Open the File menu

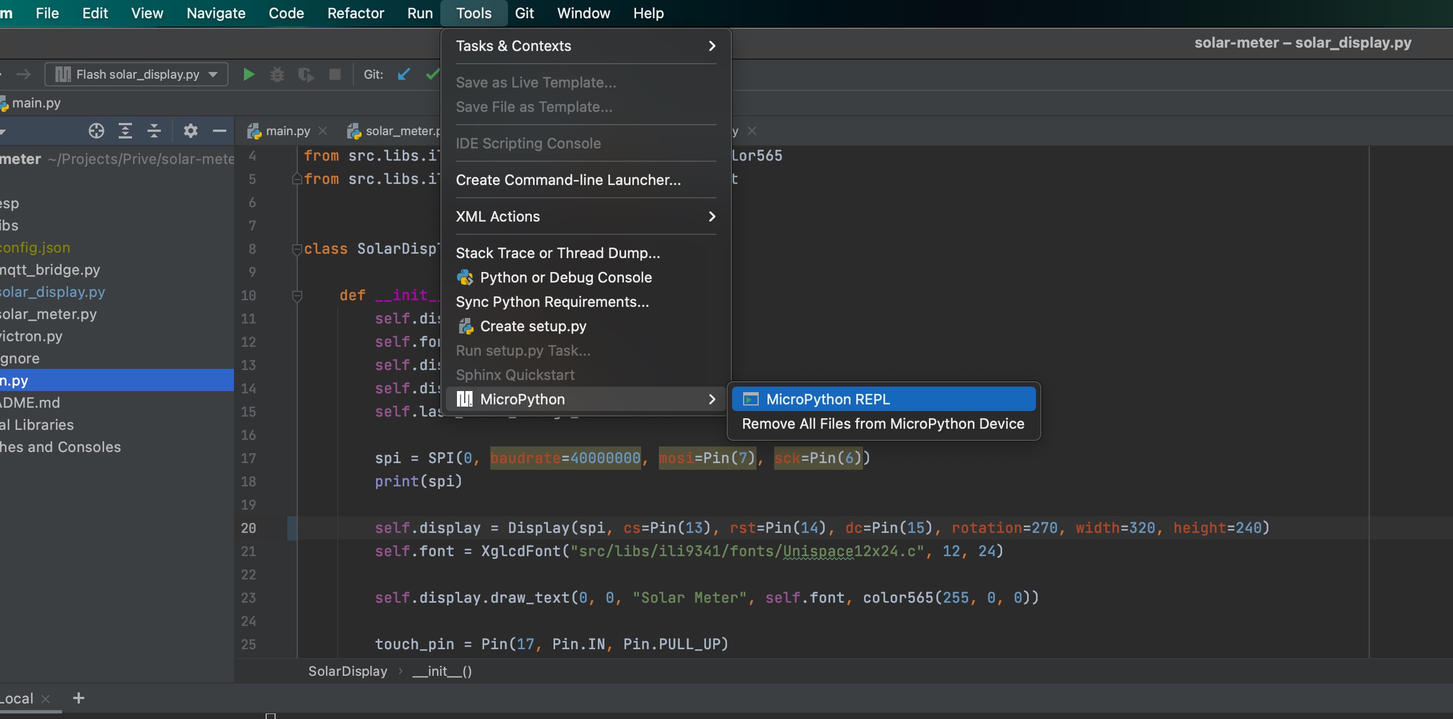(47, 13)
